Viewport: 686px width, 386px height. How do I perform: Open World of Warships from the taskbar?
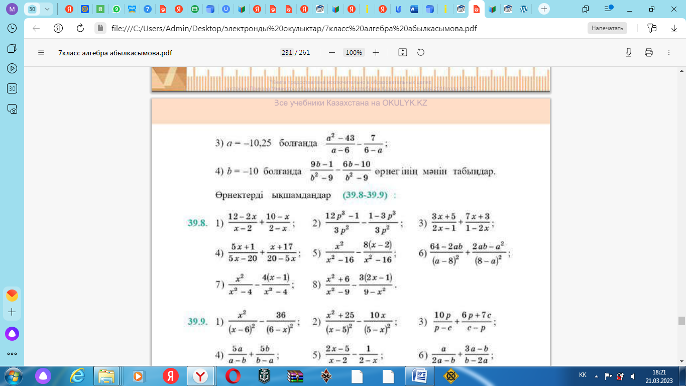[x=264, y=375]
